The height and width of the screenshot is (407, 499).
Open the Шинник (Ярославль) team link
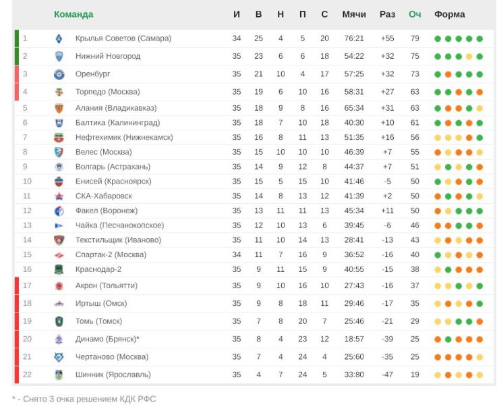point(113,375)
